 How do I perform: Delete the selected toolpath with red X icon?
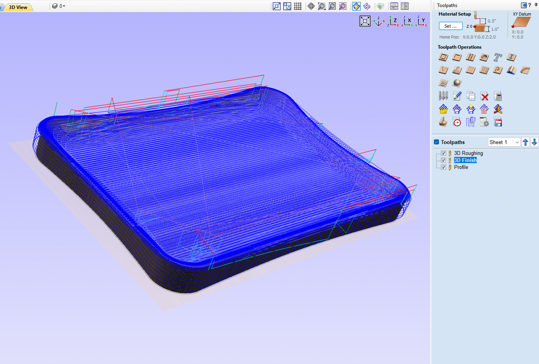(484, 96)
